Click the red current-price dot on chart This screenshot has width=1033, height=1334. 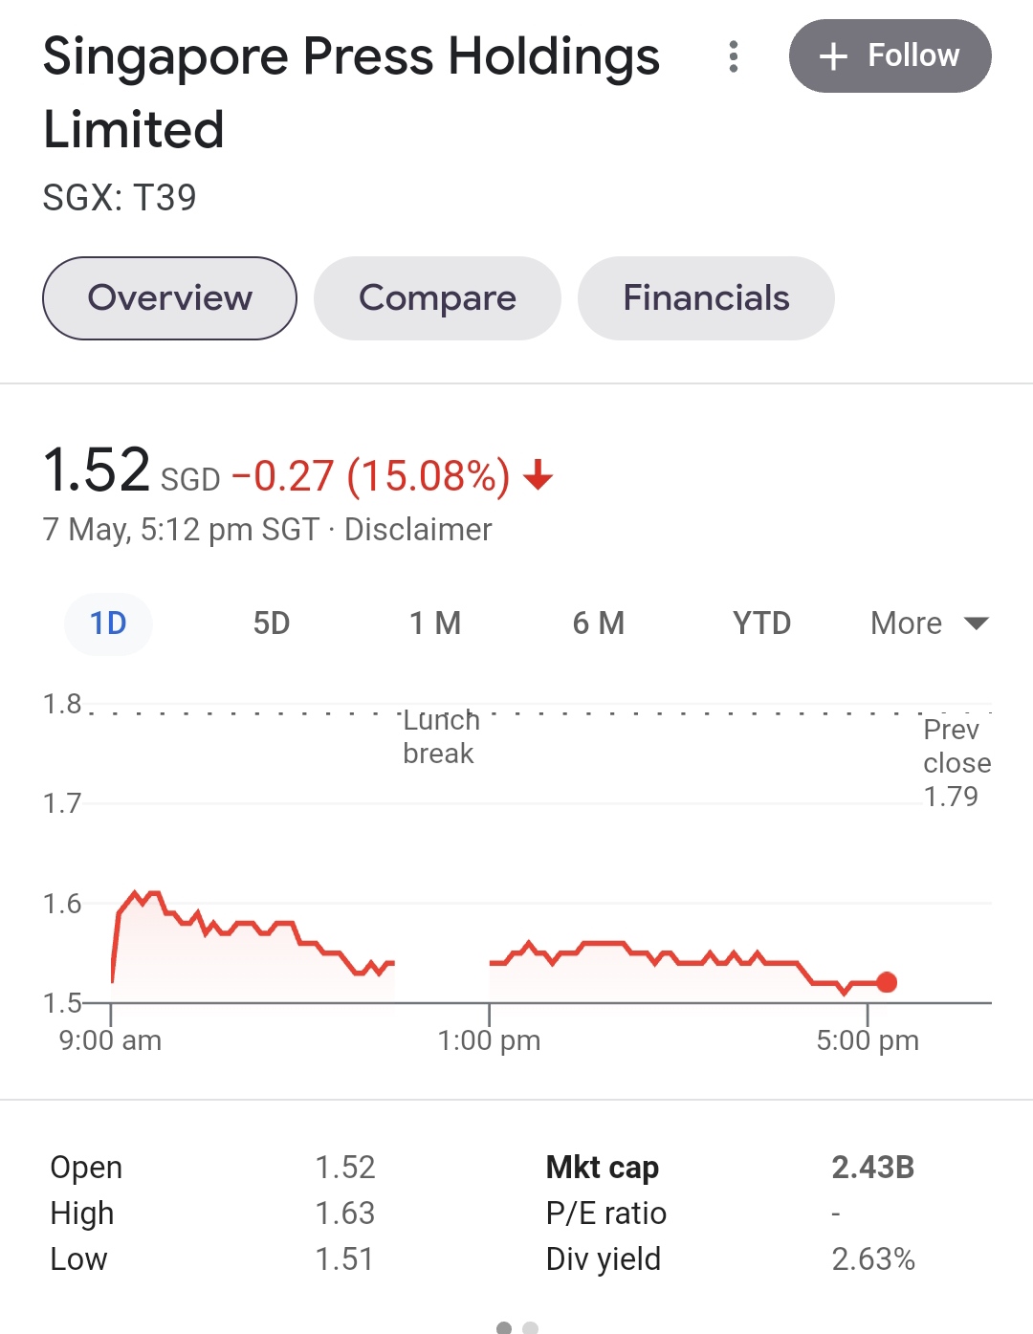click(887, 982)
